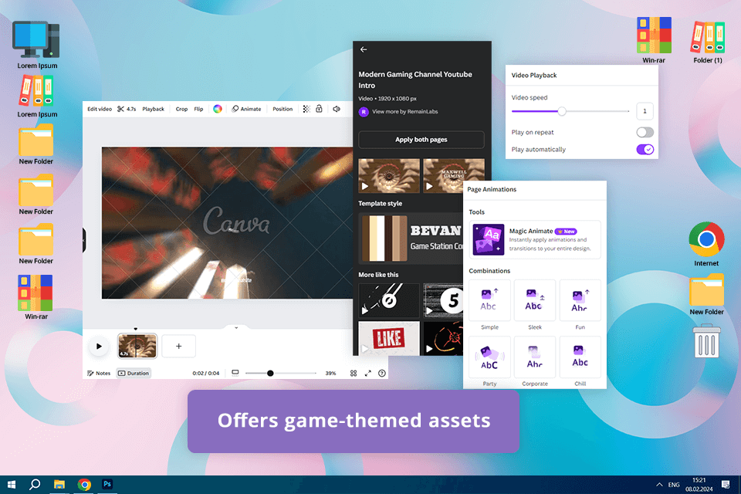Choose the Fun animation combination

[x=580, y=300]
